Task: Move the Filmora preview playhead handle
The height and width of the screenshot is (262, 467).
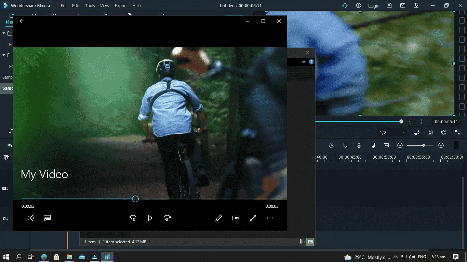Action: point(401,121)
